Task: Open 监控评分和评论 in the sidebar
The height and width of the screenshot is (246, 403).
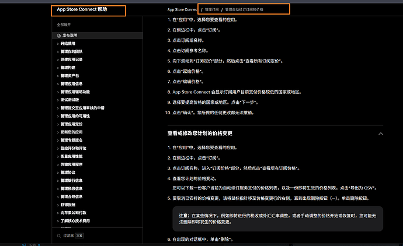Action: pyautogui.click(x=73, y=148)
